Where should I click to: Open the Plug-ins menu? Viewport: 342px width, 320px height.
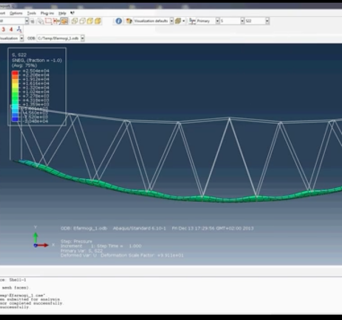(x=47, y=13)
